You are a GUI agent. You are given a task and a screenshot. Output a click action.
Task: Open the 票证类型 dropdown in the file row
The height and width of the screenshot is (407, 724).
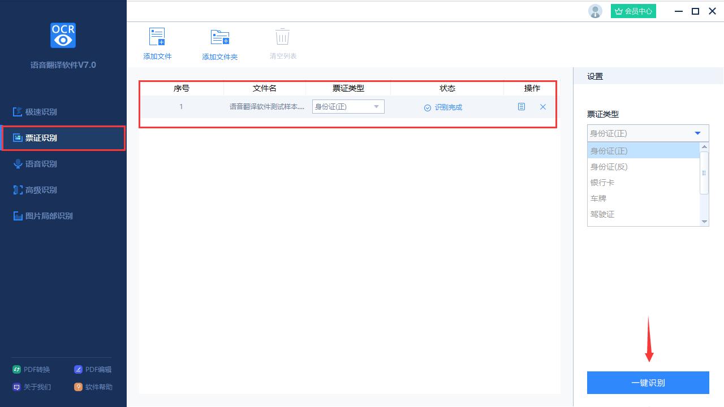(348, 106)
